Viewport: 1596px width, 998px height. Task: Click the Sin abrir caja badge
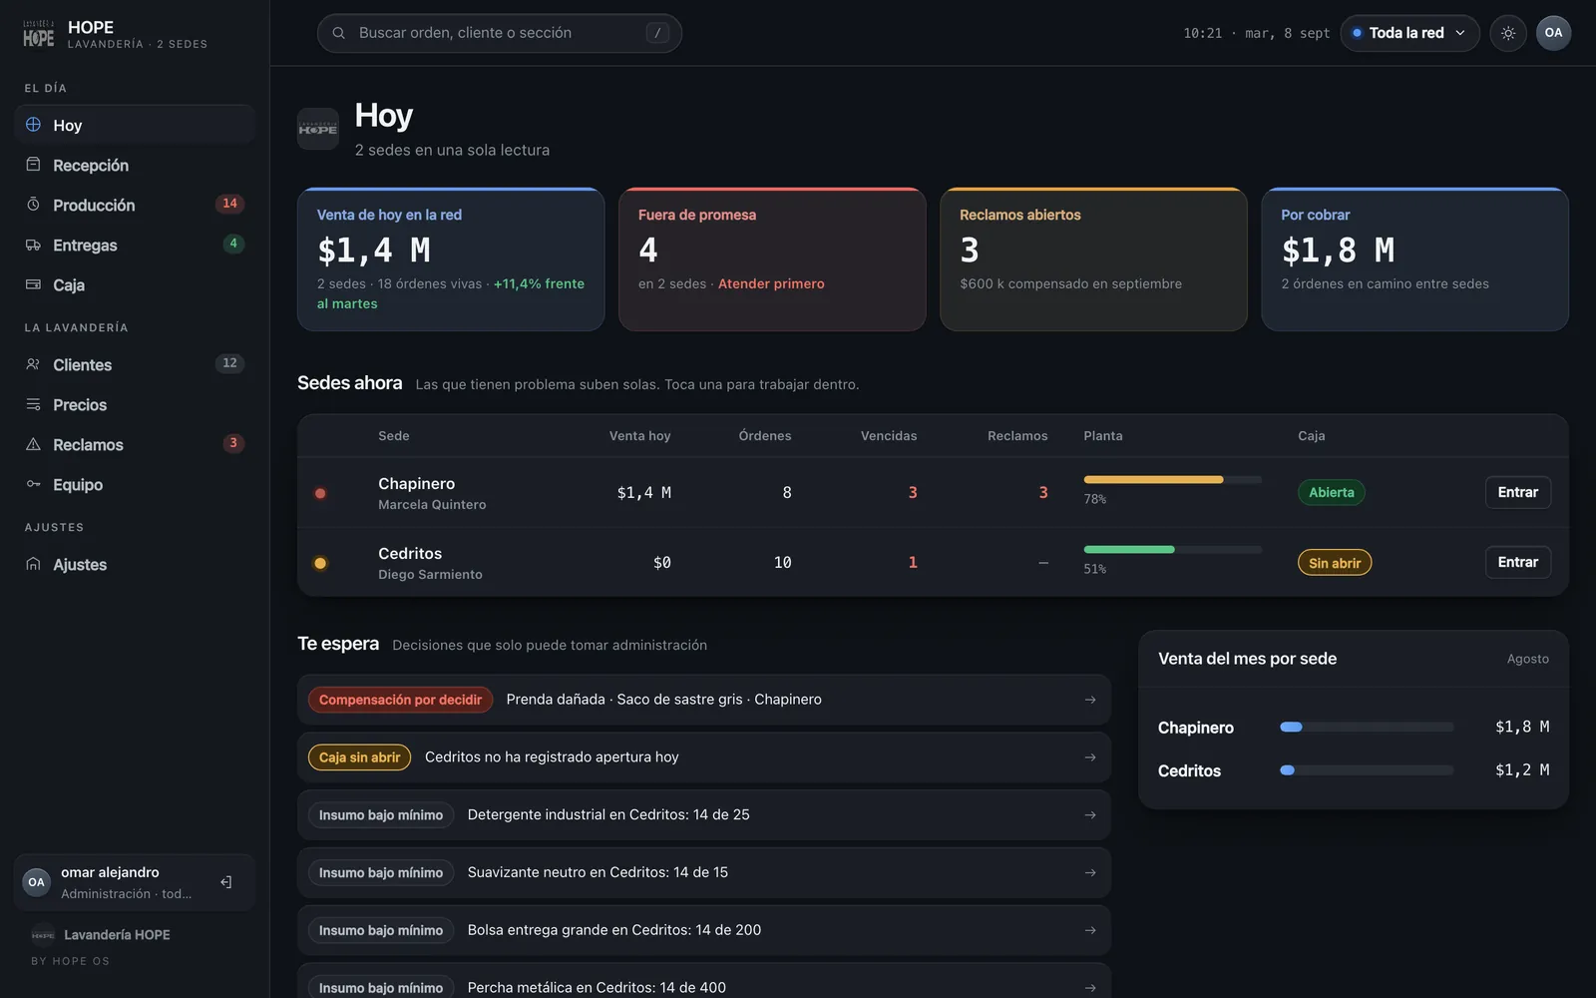(x=1334, y=563)
